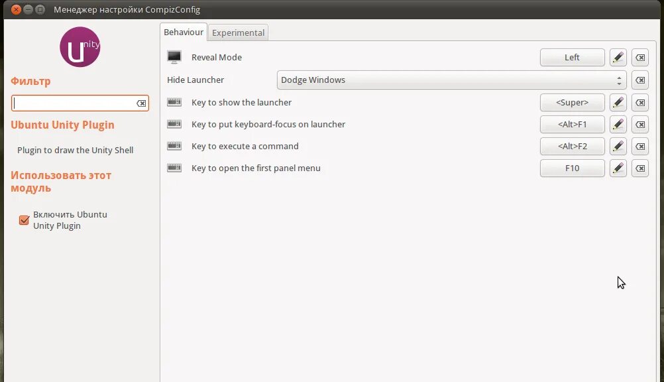Click the Left button for Reveal Mode
Viewport: 664px width, 382px height.
pyautogui.click(x=572, y=57)
